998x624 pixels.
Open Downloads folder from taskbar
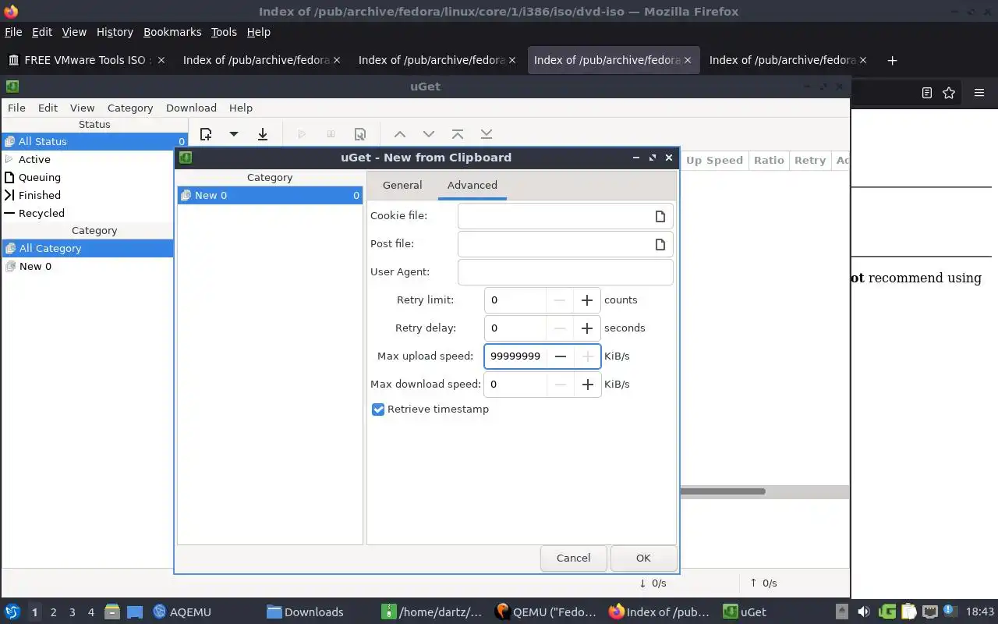coord(305,612)
